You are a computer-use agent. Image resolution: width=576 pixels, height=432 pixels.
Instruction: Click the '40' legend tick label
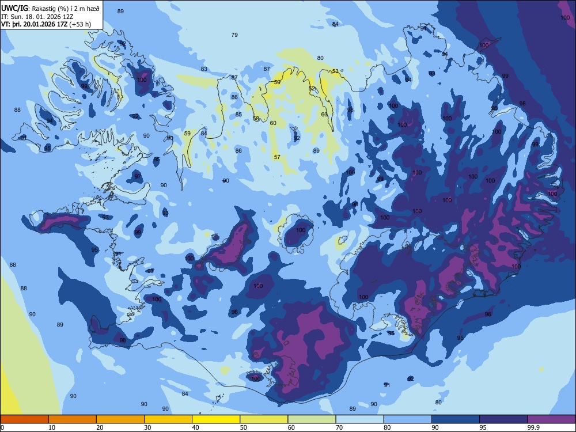(x=196, y=427)
